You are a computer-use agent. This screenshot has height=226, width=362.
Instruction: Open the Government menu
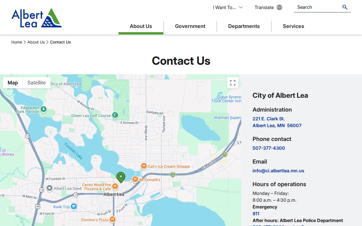pos(190,26)
